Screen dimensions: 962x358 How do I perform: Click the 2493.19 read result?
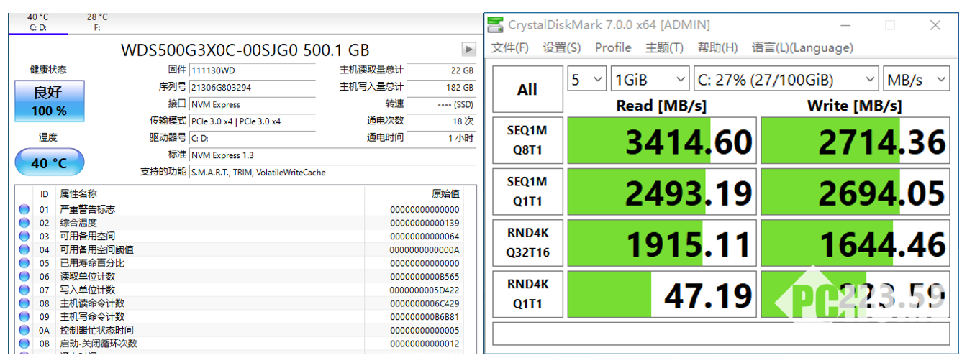tap(662, 192)
